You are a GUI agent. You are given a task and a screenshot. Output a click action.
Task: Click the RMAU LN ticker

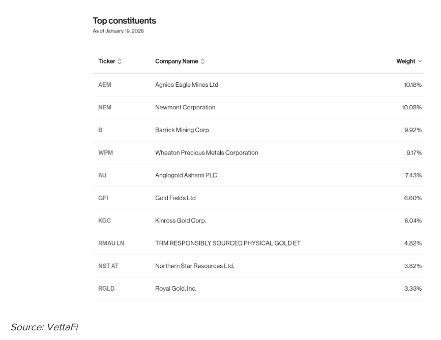point(111,243)
